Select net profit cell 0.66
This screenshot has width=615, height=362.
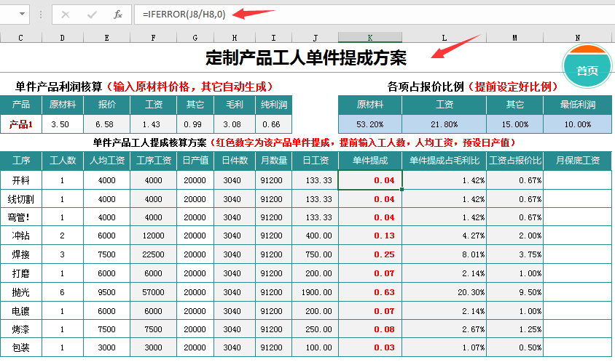(x=273, y=124)
